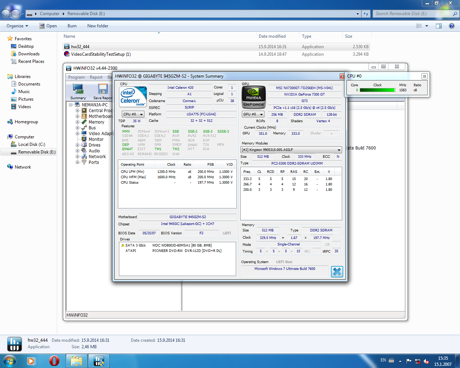The image size is (460, 368).
Task: Open the CPU #0 selector dropdown
Action: [x=133, y=114]
